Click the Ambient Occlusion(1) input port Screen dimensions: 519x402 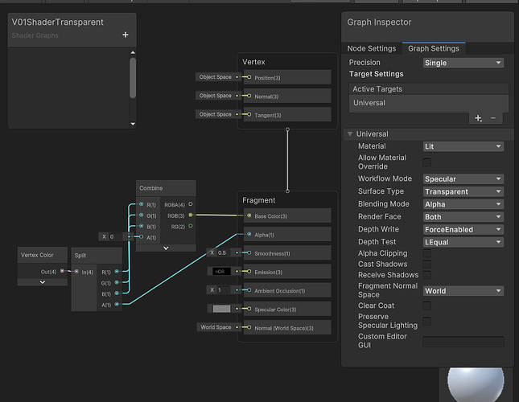pyautogui.click(x=249, y=290)
